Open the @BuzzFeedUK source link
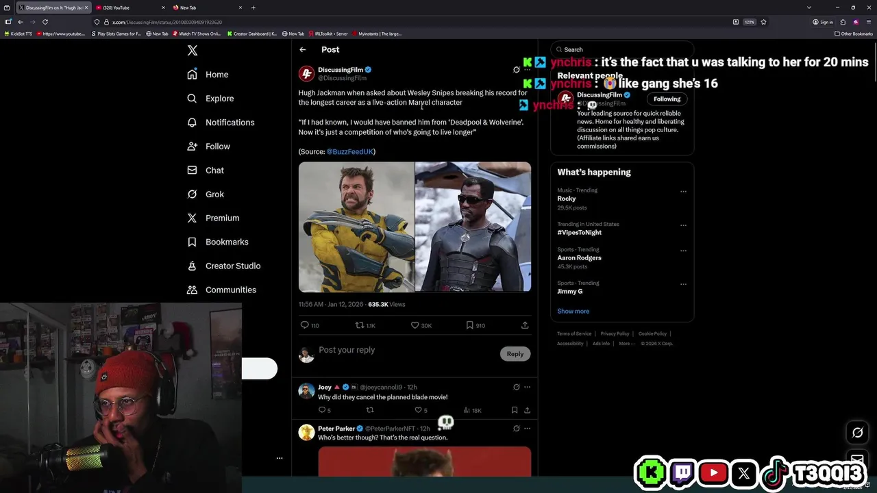 point(349,151)
